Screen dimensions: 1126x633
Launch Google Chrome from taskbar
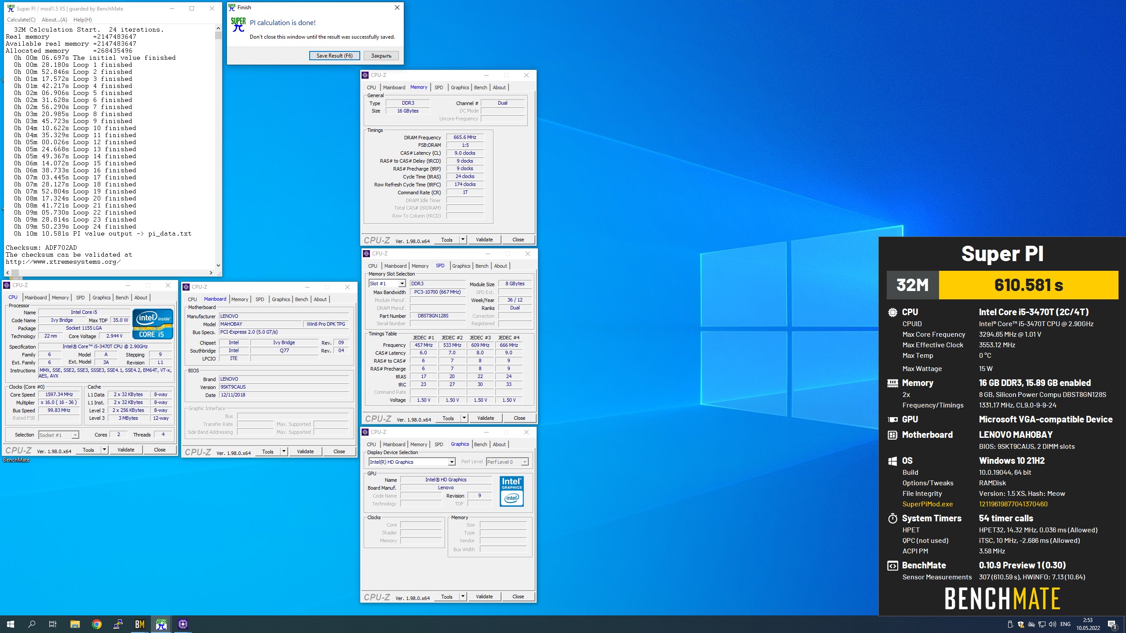click(97, 624)
